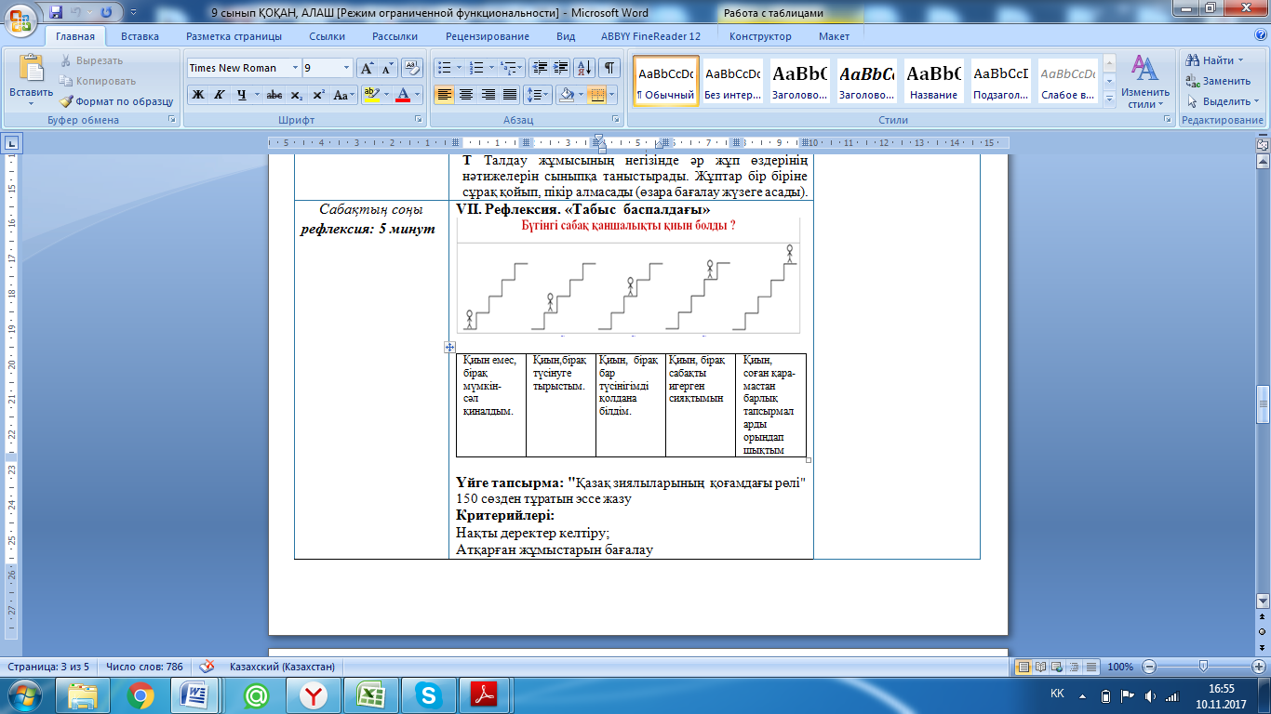Decrease paragraph indent
The height and width of the screenshot is (714, 1271).
pyautogui.click(x=540, y=68)
